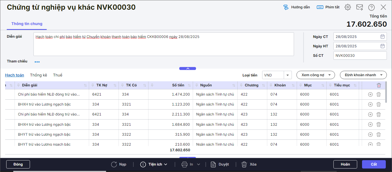This screenshot has height=172, width=392.
Task: Delete the 1.123.200 row with trash icon
Action: click(x=379, y=104)
